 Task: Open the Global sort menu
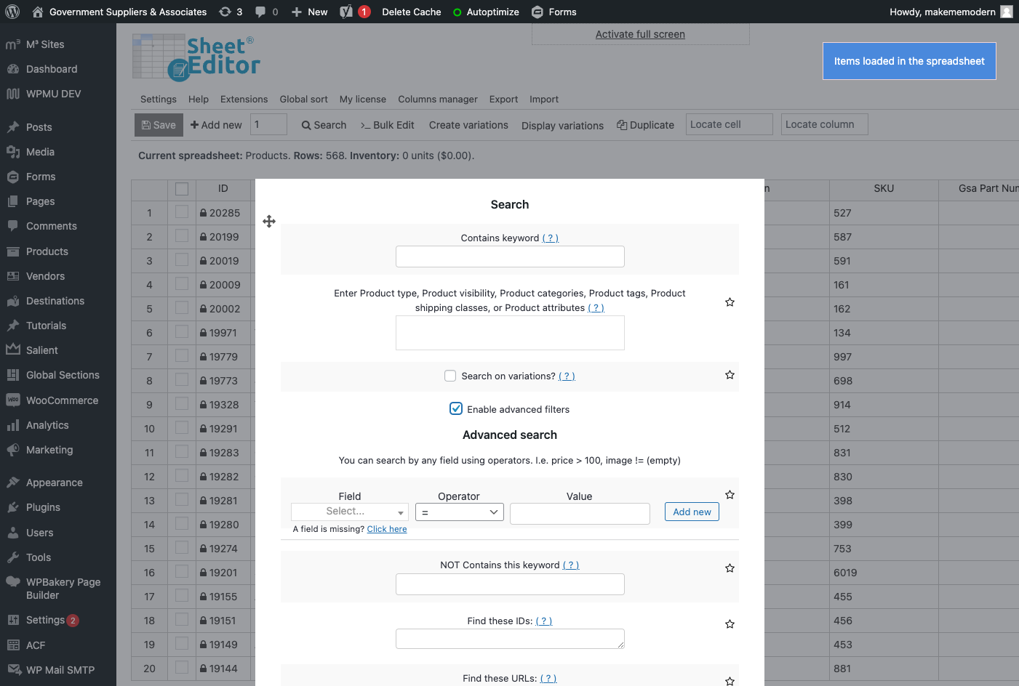pyautogui.click(x=303, y=100)
